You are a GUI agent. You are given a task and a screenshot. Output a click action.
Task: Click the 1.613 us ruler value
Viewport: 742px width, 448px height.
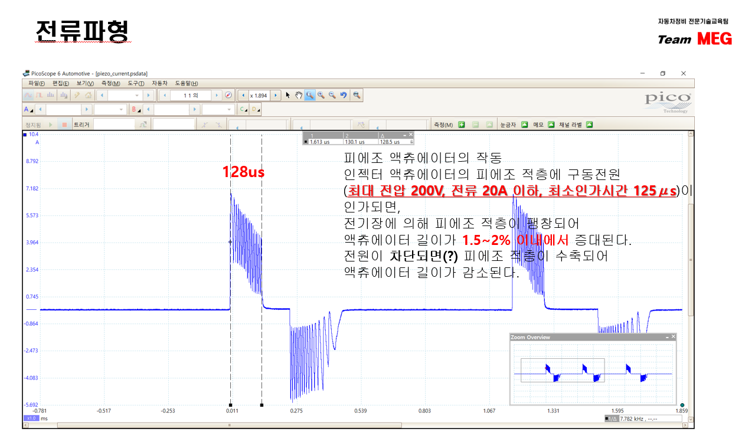[319, 142]
